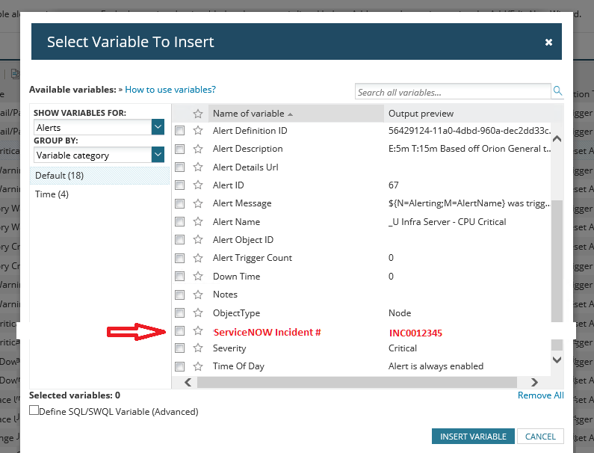Screen dimensions: 594x453
Task: Click the horizontal scrollbar left arrow
Action: click(188, 382)
